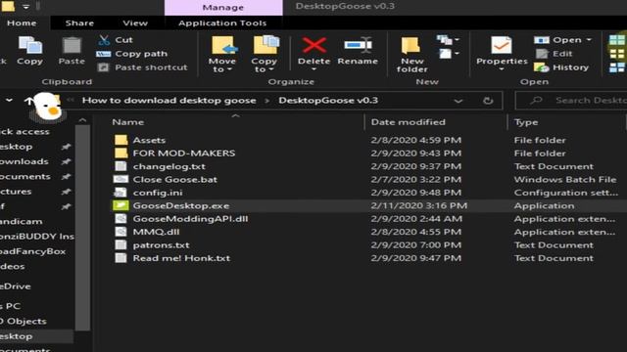Delete the selected item with red X
The height and width of the screenshot is (352, 627).
[x=313, y=53]
